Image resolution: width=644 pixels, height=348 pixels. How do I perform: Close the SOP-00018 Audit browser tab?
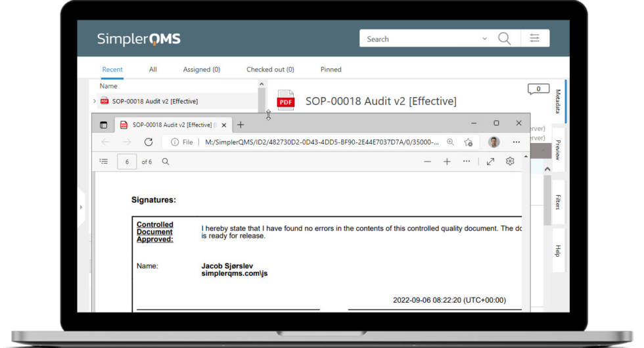tap(224, 125)
